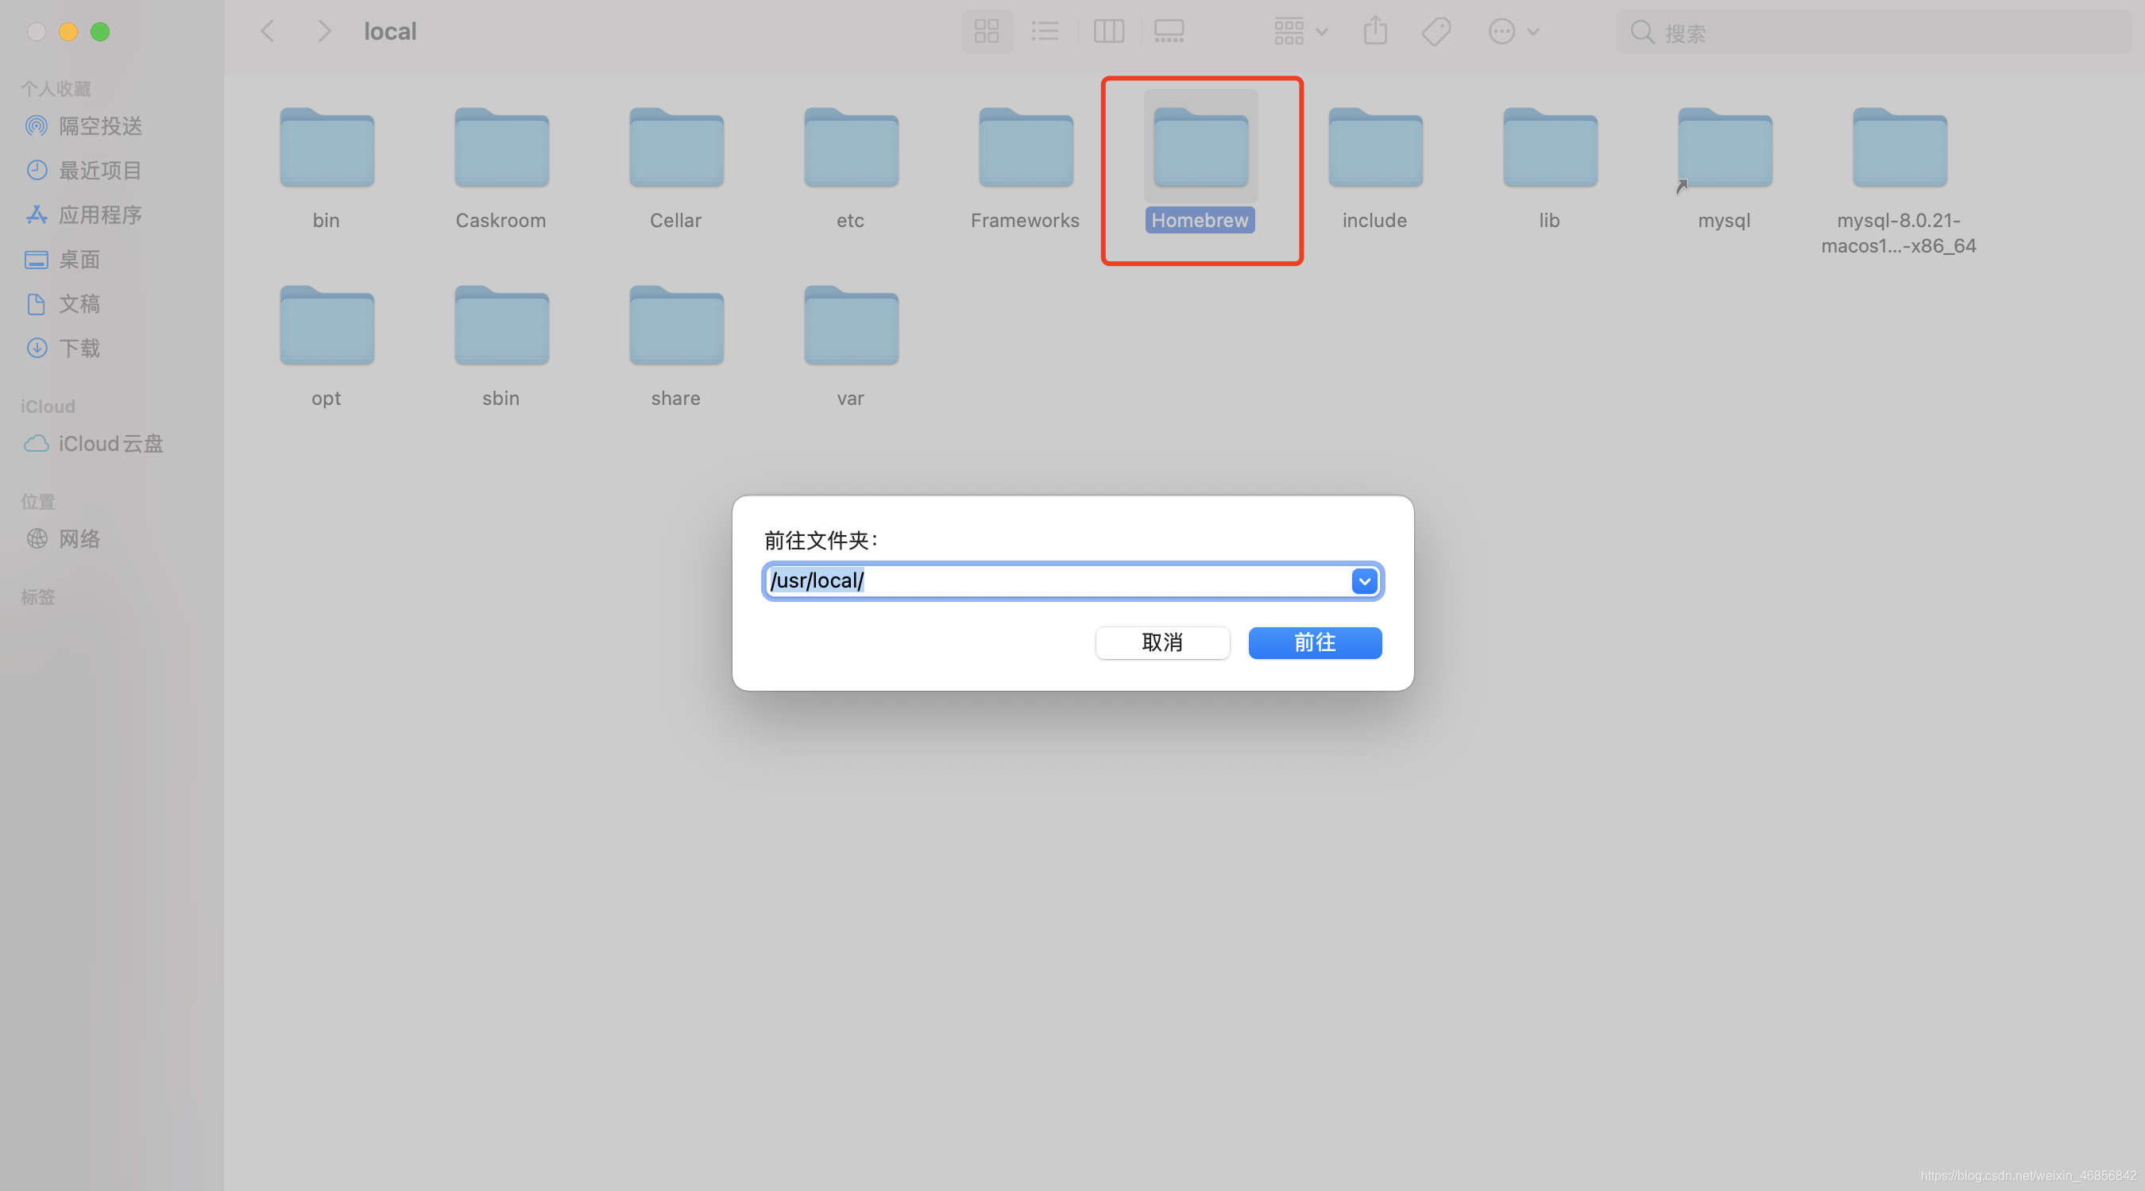
Task: Open 应用程序 in the sidebar
Action: point(100,214)
